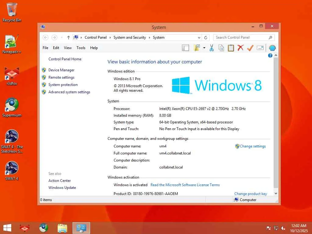Click the Search Control Panel field
The height and width of the screenshot is (234, 312).
pos(244,37)
